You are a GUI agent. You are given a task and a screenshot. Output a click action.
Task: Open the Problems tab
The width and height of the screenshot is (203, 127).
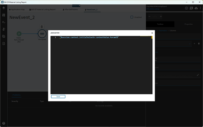(x=16, y=95)
